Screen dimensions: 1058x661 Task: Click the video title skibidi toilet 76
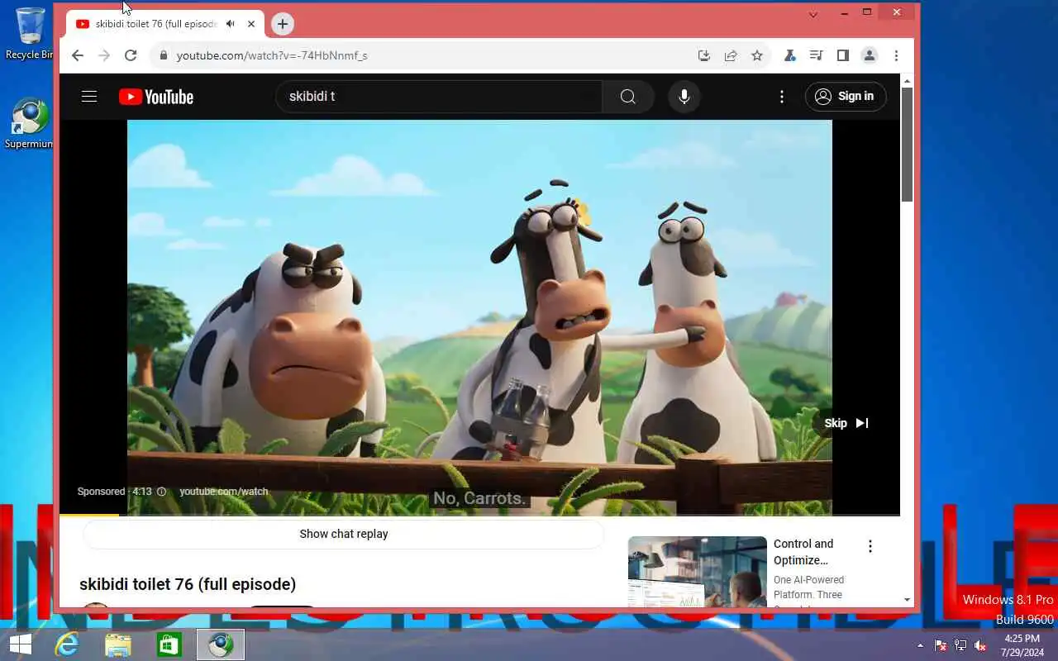pyautogui.click(x=188, y=584)
